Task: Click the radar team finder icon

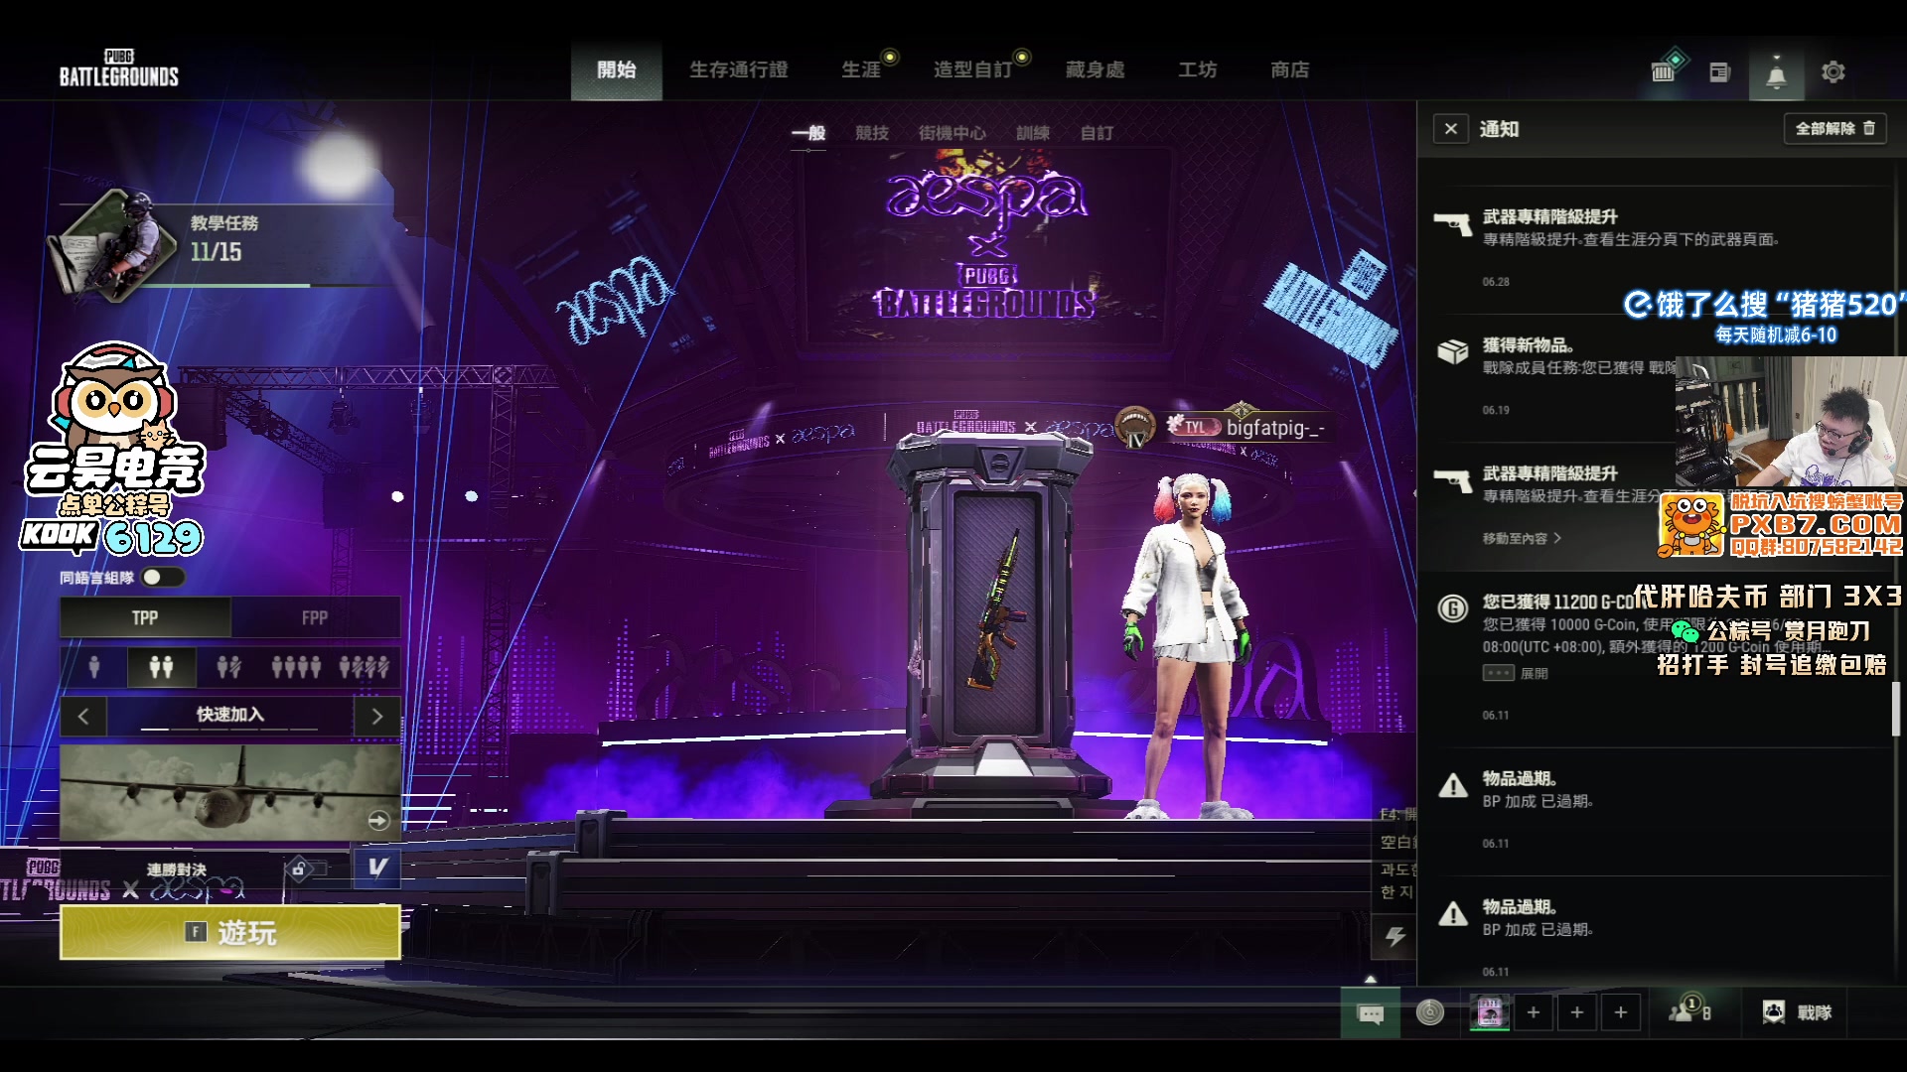Action: click(x=1430, y=1011)
